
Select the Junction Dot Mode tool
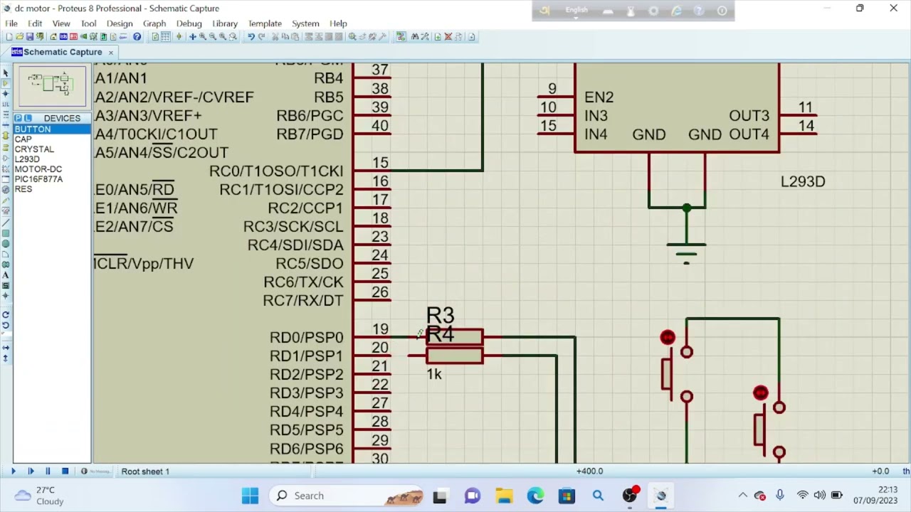pyautogui.click(x=6, y=93)
